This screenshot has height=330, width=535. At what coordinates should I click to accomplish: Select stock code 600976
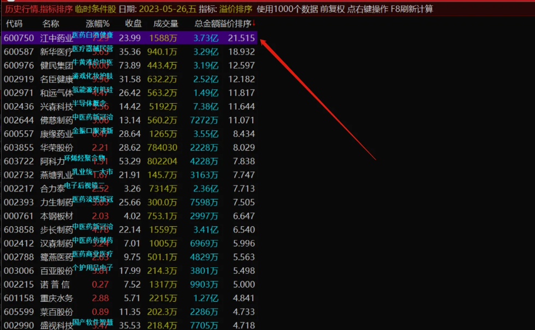pyautogui.click(x=19, y=65)
